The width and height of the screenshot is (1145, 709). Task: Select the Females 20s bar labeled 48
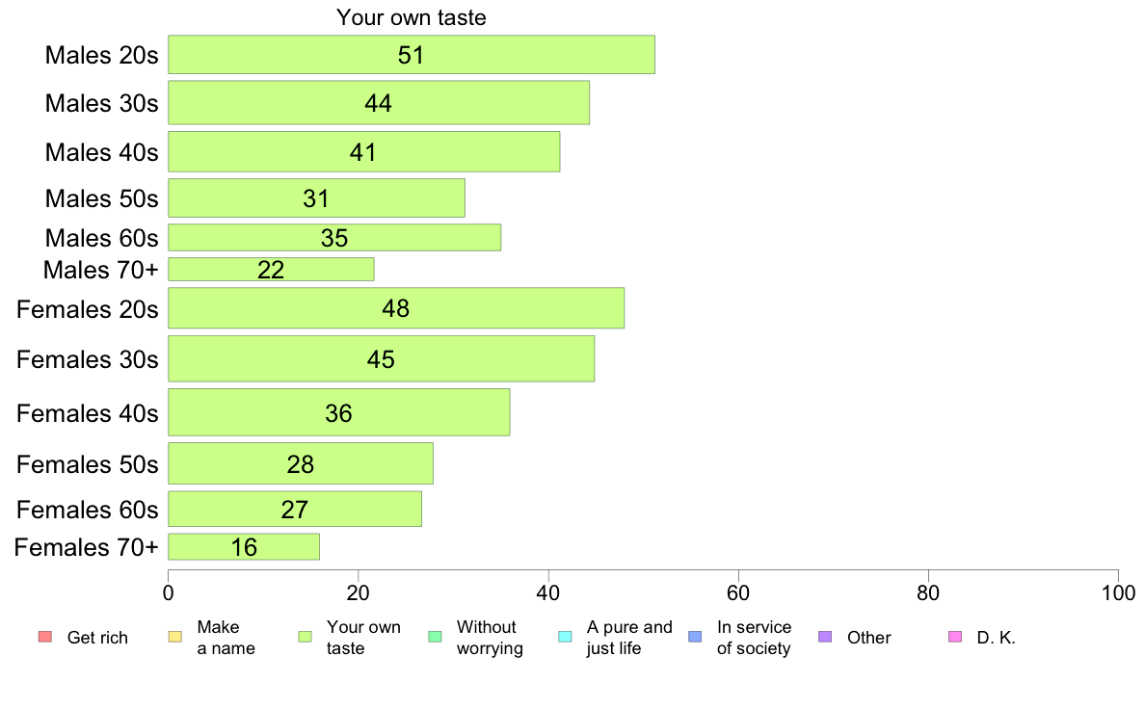tap(396, 308)
